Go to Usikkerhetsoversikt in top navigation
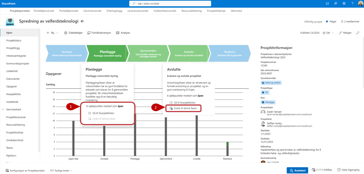364x174 pixels. [x=165, y=11]
